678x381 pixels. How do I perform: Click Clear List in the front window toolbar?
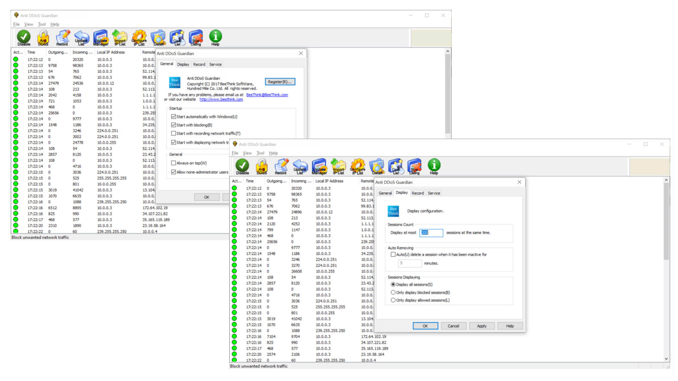click(x=396, y=166)
